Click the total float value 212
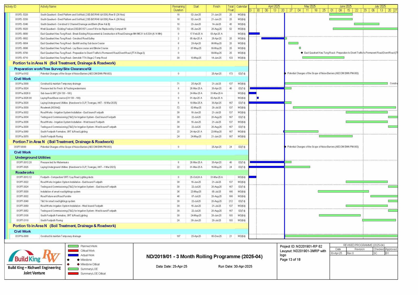418x295 pixels. (231, 201)
